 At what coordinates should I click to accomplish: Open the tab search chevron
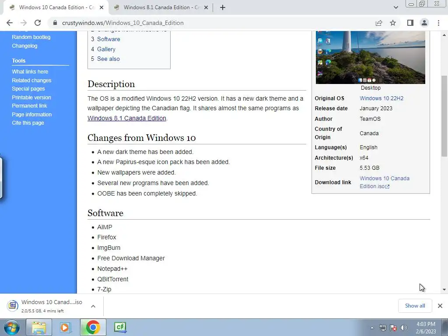pos(395,7)
